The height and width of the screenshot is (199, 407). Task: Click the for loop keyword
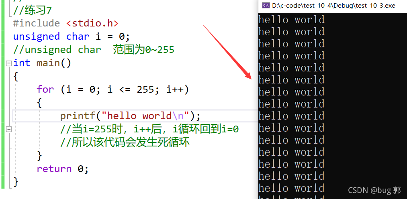[45, 89]
